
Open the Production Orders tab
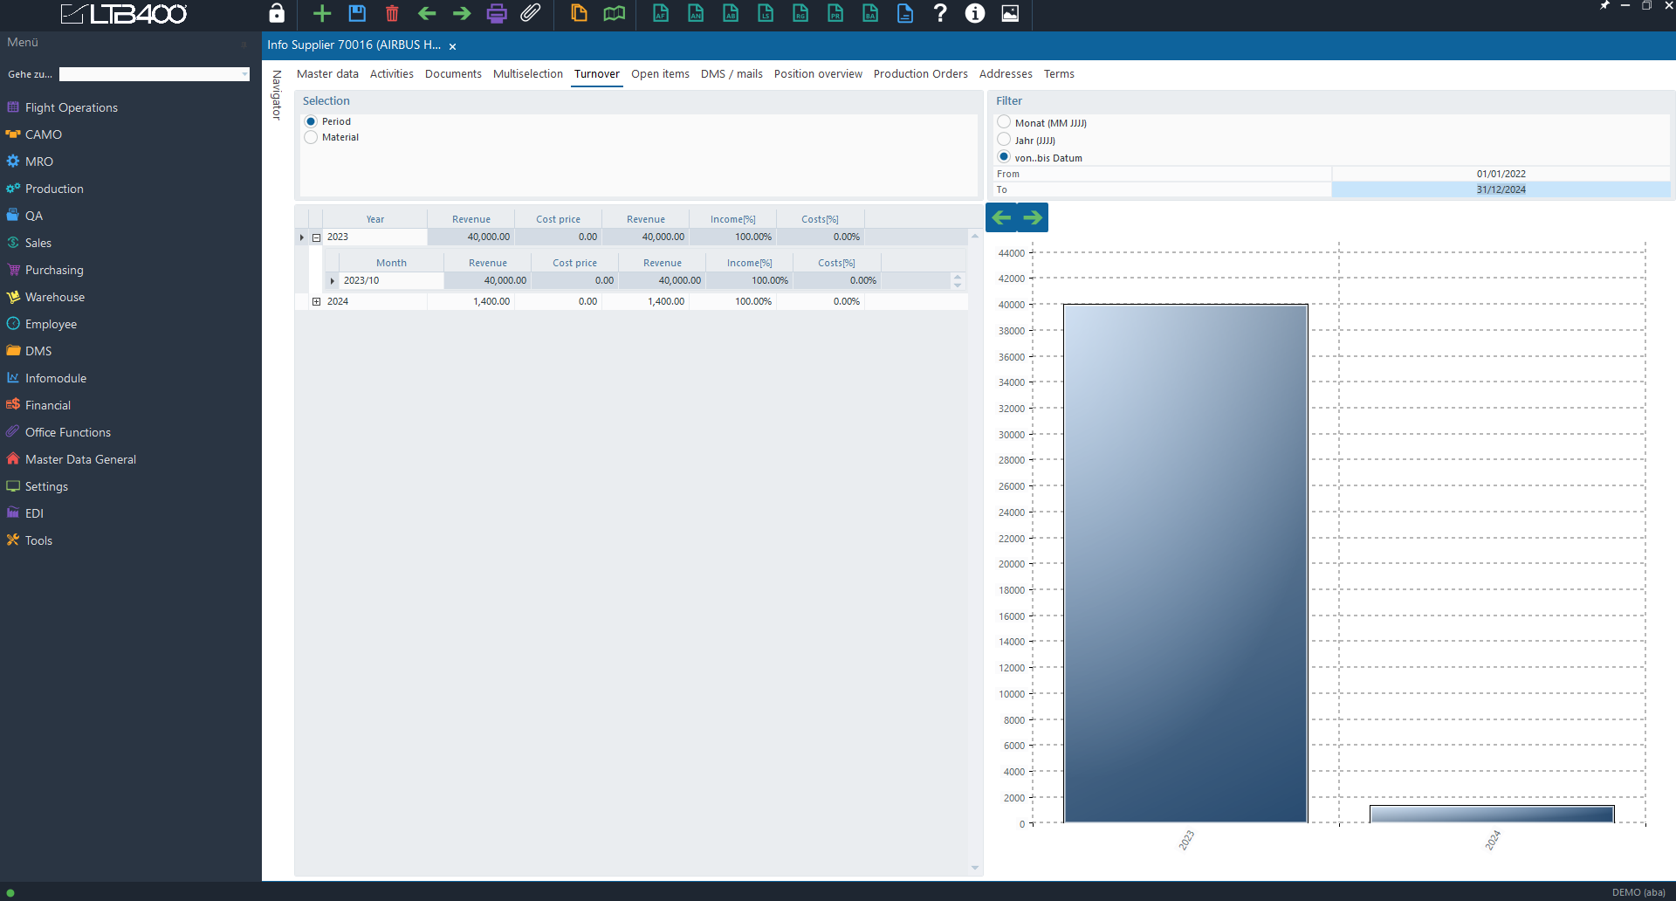[x=920, y=74]
